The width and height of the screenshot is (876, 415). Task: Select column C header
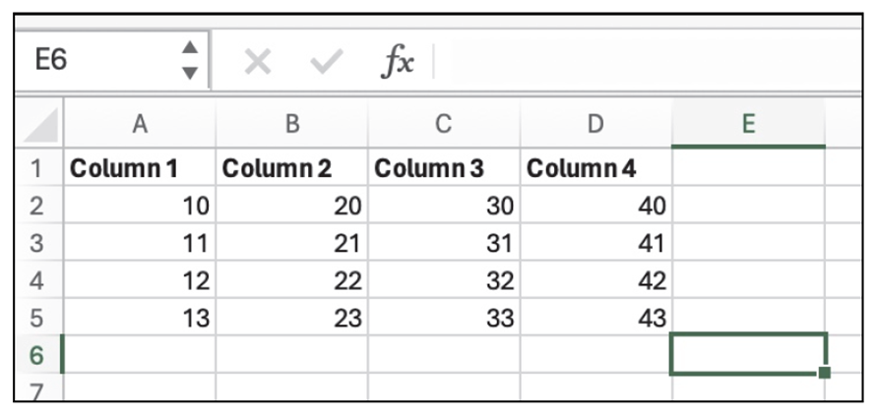click(443, 123)
